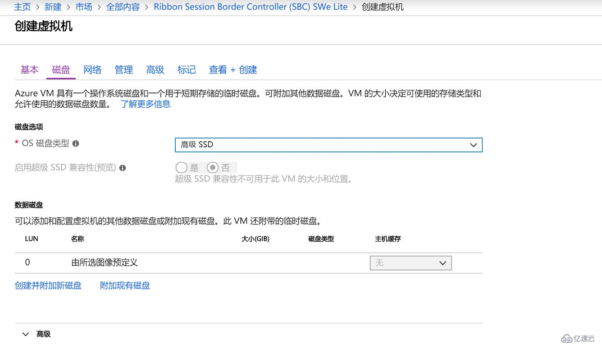
Task: Switch to the 基本 tab
Action: coord(29,69)
